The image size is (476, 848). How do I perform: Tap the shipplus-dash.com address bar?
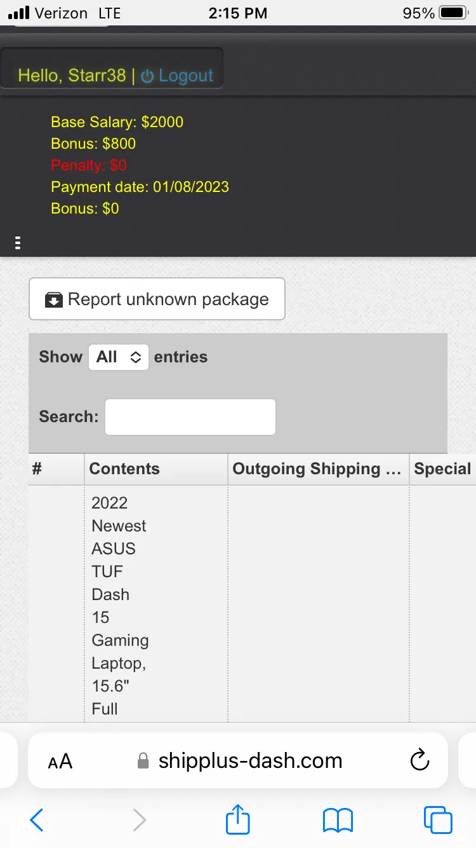[238, 760]
